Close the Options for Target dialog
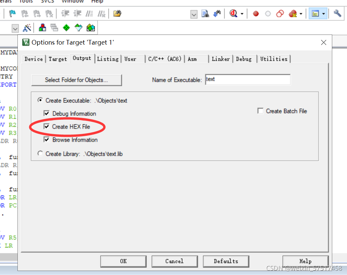Image resolution: width=347 pixels, height=275 pixels. point(324,43)
